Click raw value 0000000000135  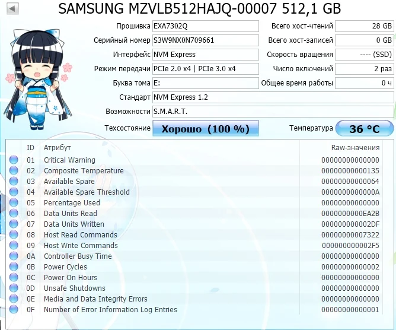350,170
